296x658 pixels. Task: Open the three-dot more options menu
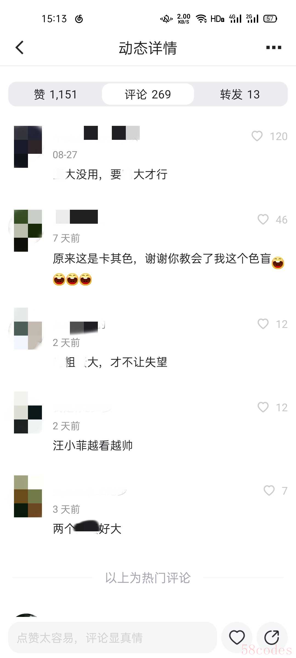[x=274, y=48]
